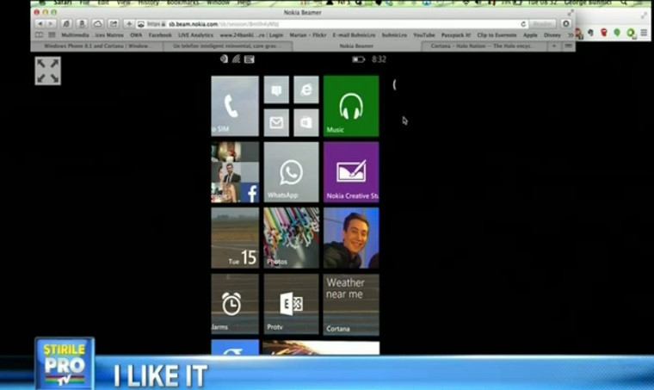Open the Apple bookmark
The width and height of the screenshot is (654, 390).
[x=530, y=35]
